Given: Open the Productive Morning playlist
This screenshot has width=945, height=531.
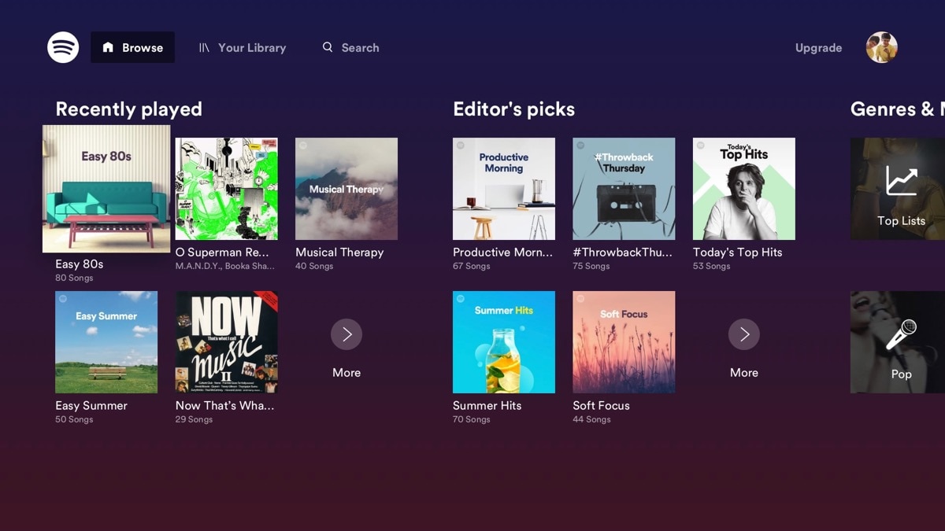Looking at the screenshot, I should click(x=504, y=189).
